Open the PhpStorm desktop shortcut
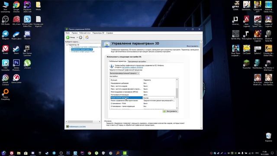Screen dimensions: 277x156 point(27,7)
